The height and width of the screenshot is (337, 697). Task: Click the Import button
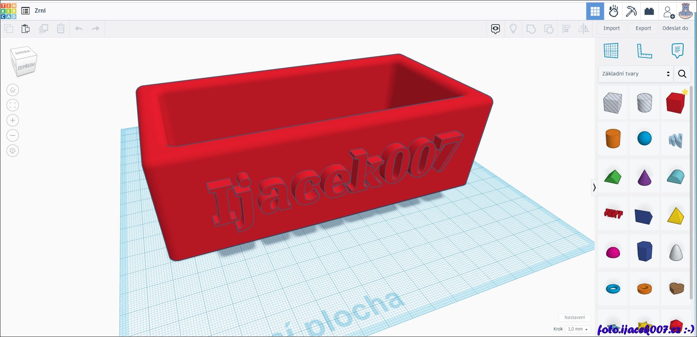coord(611,28)
